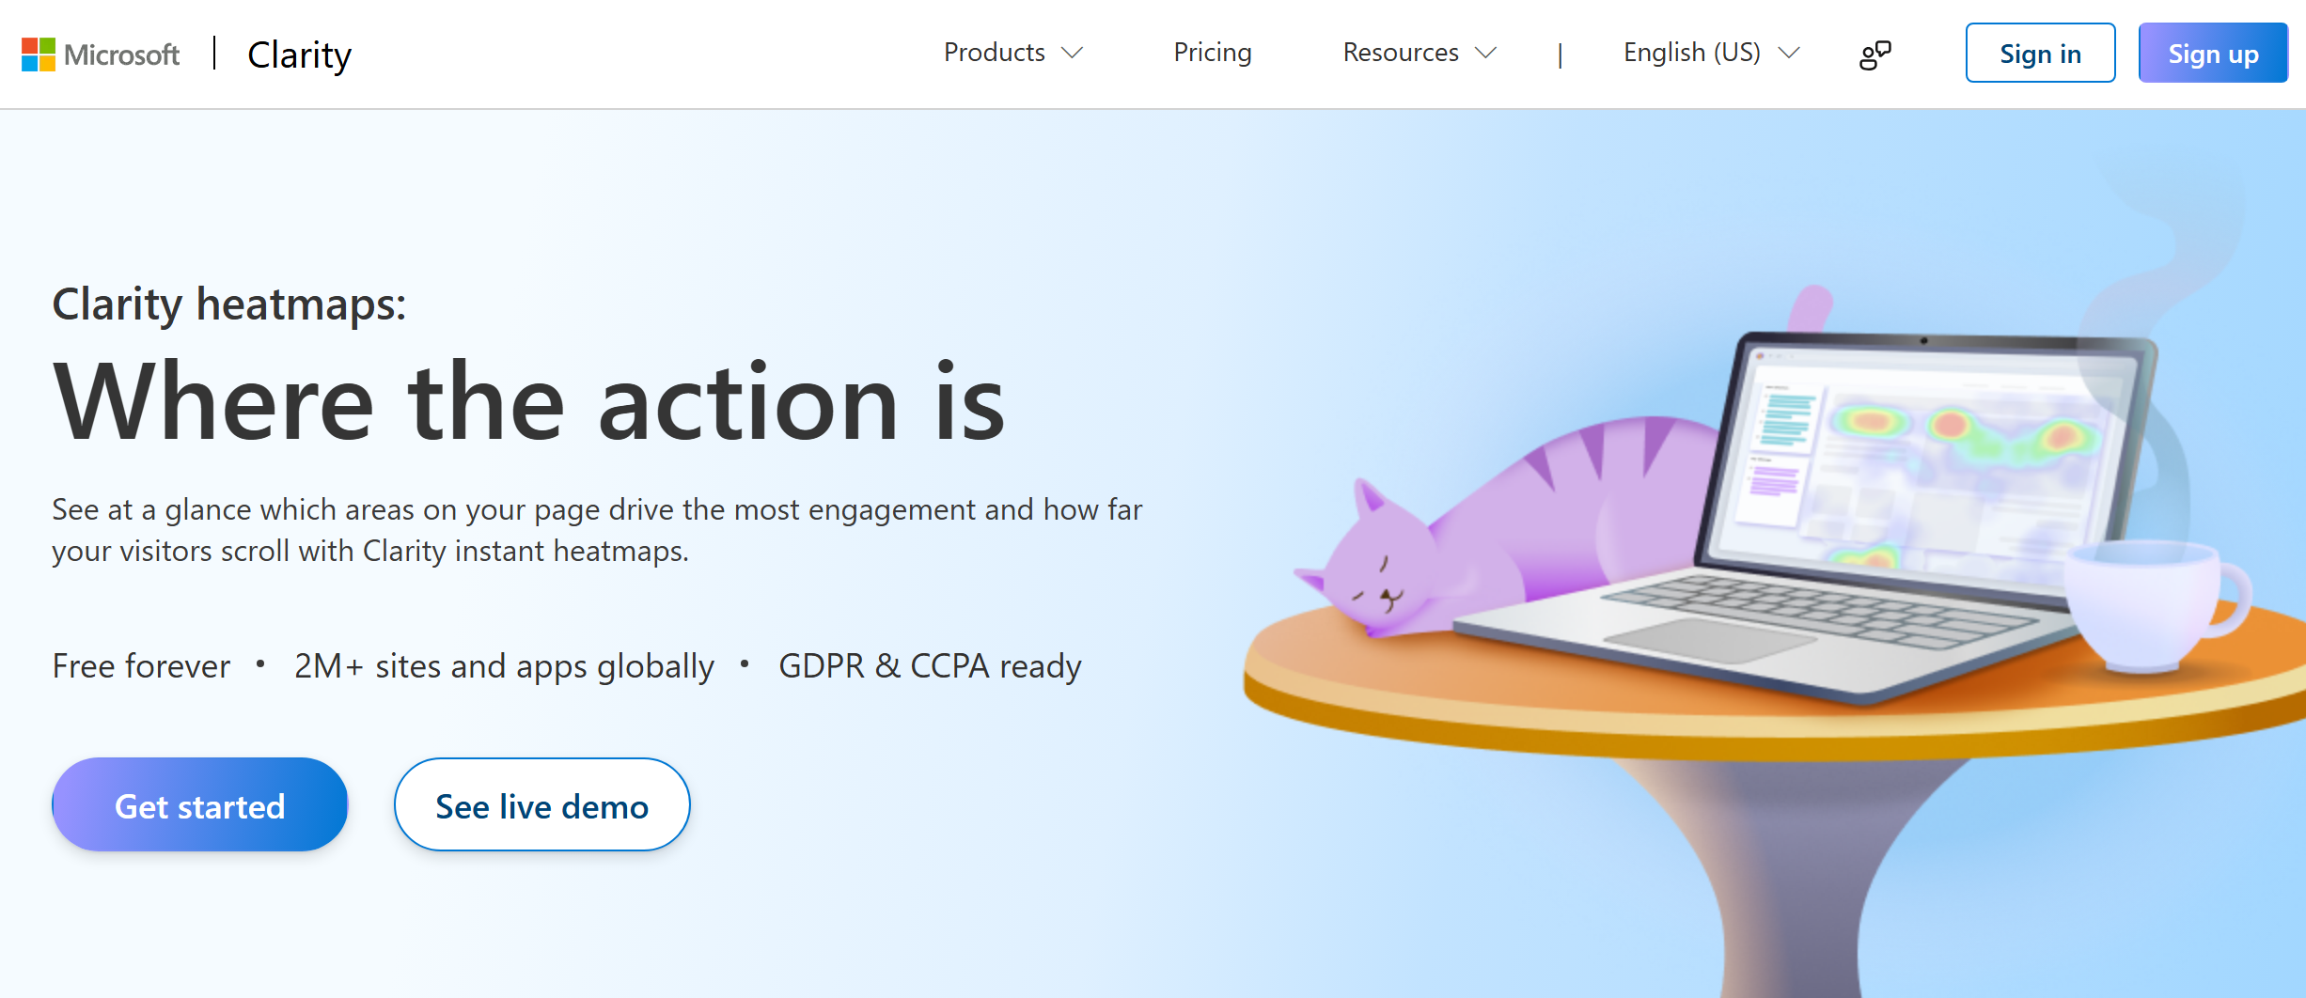Expand the Resources menu
Screen dimensions: 2306x998
[1420, 53]
